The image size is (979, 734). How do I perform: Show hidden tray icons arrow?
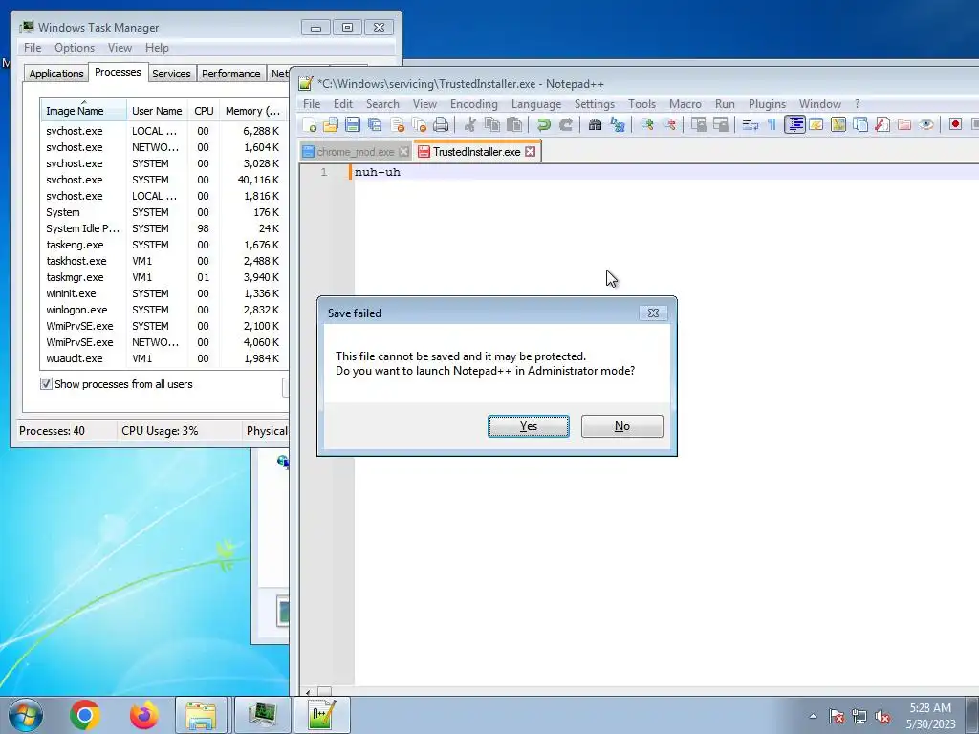coord(813,716)
